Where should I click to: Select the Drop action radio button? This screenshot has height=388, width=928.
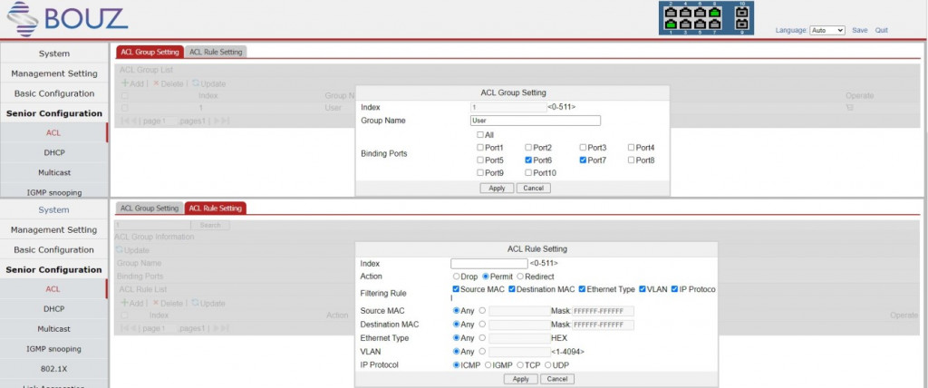(456, 276)
